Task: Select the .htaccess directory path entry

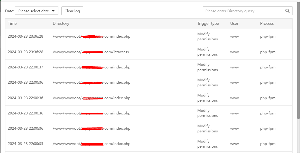Action: [x=91, y=52]
